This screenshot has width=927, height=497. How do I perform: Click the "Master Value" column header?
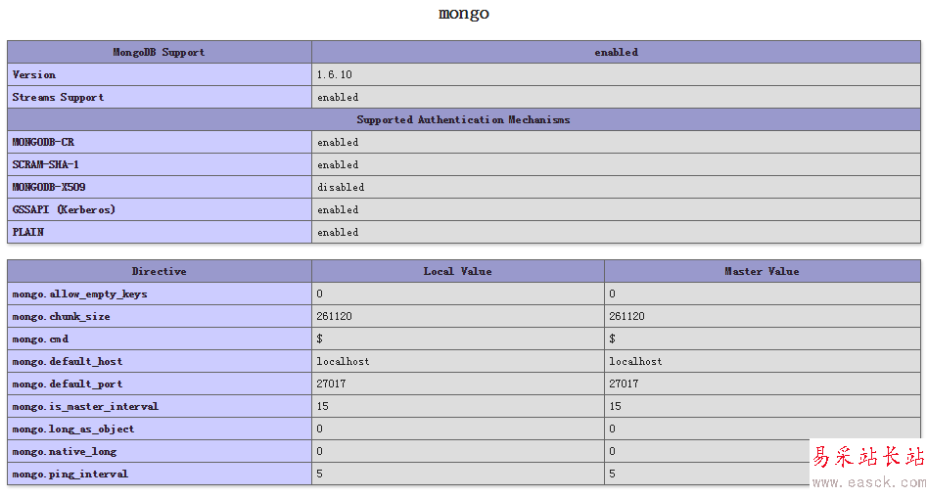point(762,271)
